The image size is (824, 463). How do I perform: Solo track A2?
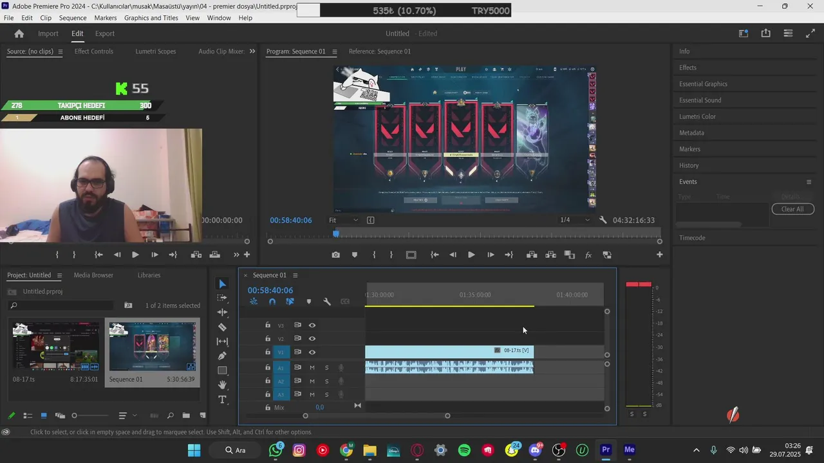pyautogui.click(x=326, y=381)
